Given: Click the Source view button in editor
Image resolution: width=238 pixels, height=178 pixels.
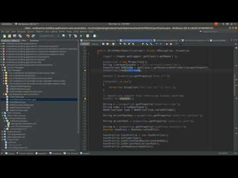Looking at the screenshot, I should (x=85, y=44).
